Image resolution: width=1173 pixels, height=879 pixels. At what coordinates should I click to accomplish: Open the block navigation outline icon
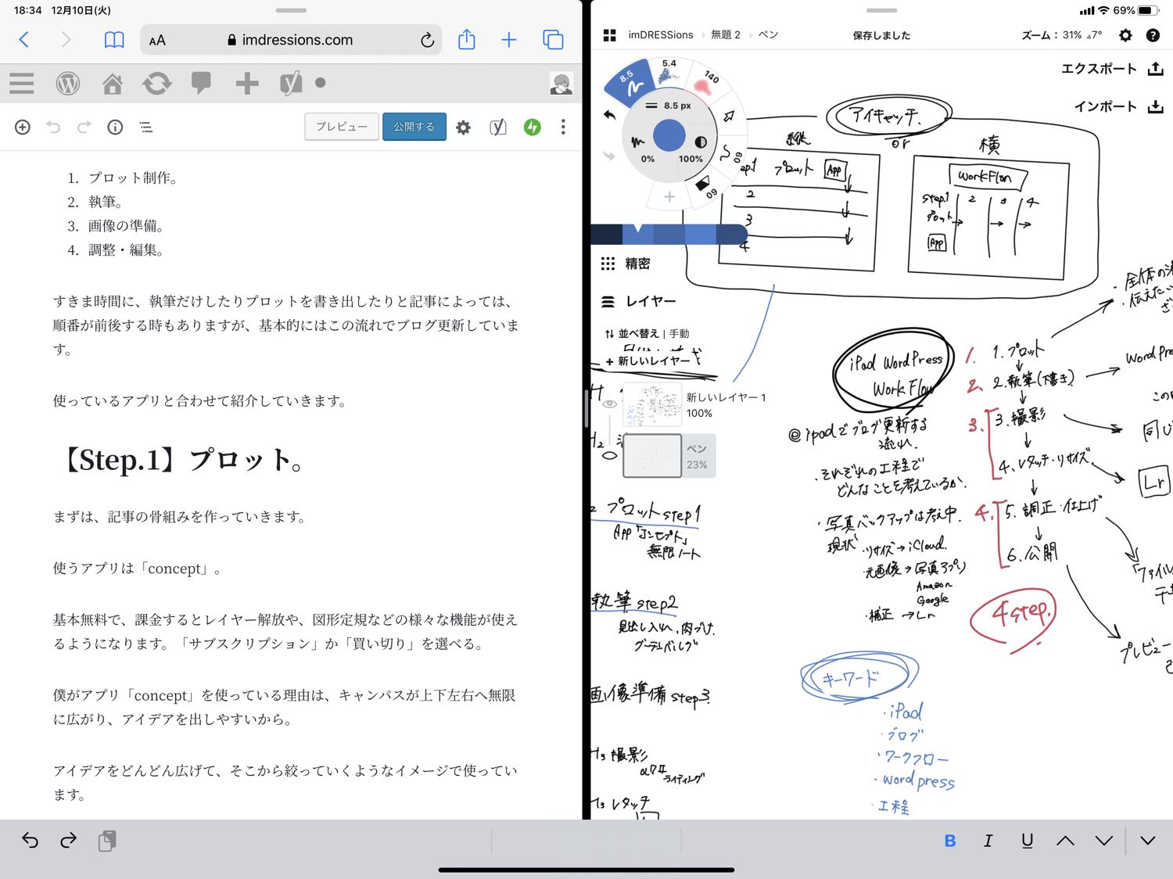coord(146,127)
